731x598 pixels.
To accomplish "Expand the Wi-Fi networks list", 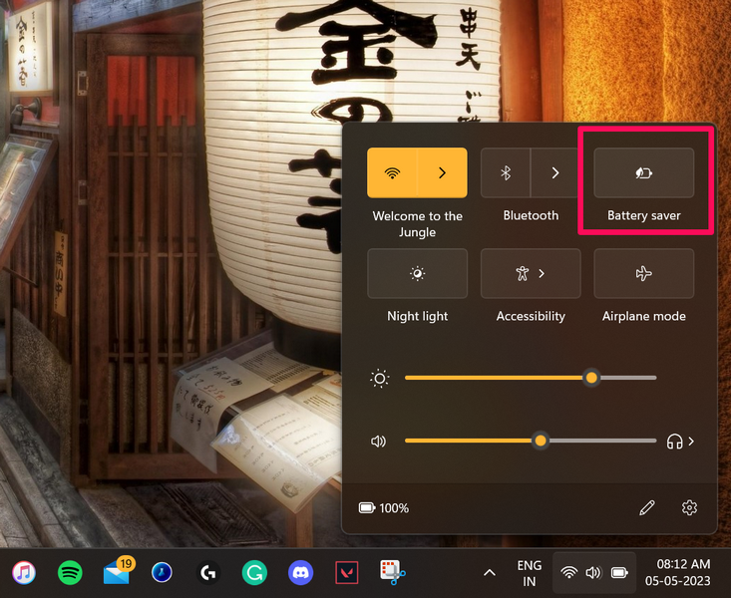I will 442,173.
